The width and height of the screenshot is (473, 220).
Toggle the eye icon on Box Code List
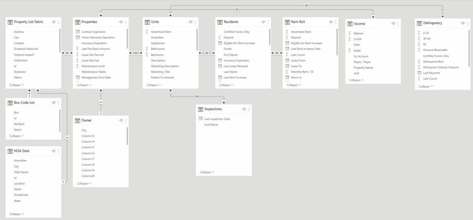click(x=54, y=103)
